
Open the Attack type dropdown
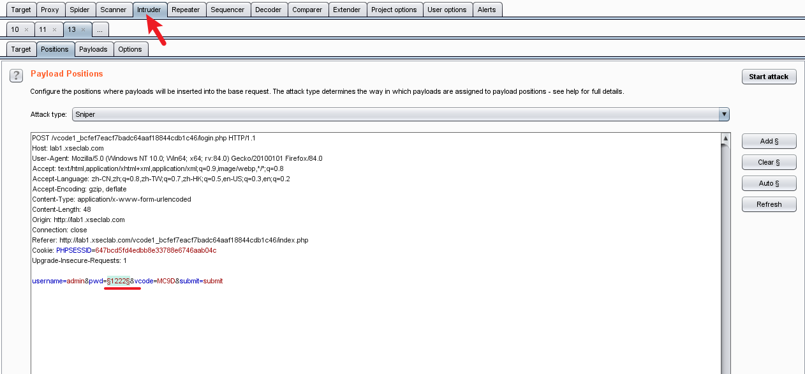(401, 114)
